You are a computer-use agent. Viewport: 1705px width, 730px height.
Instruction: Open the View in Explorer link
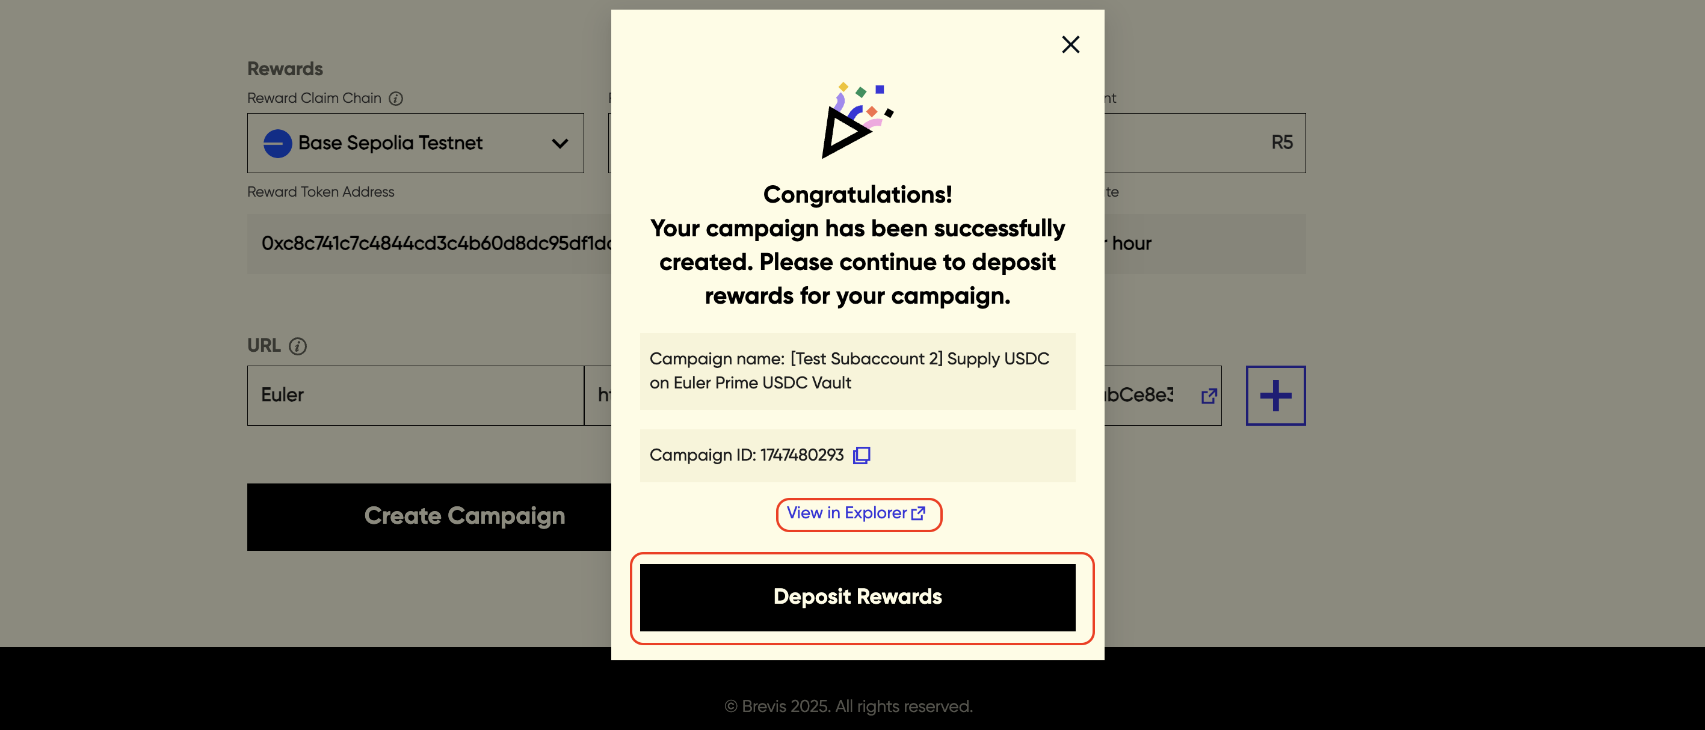coord(857,514)
